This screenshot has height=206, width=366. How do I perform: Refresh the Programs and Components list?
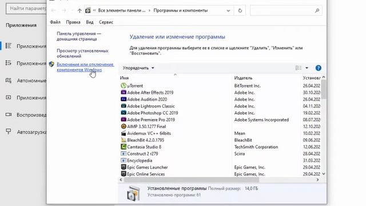coord(240,10)
